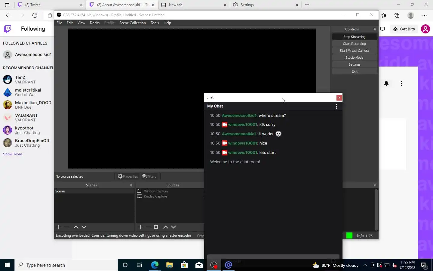Click the Get Bits button
Viewport: 433px width, 271px height.
(x=404, y=29)
